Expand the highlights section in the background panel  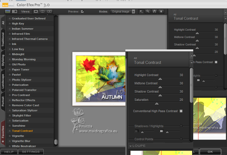216,76
